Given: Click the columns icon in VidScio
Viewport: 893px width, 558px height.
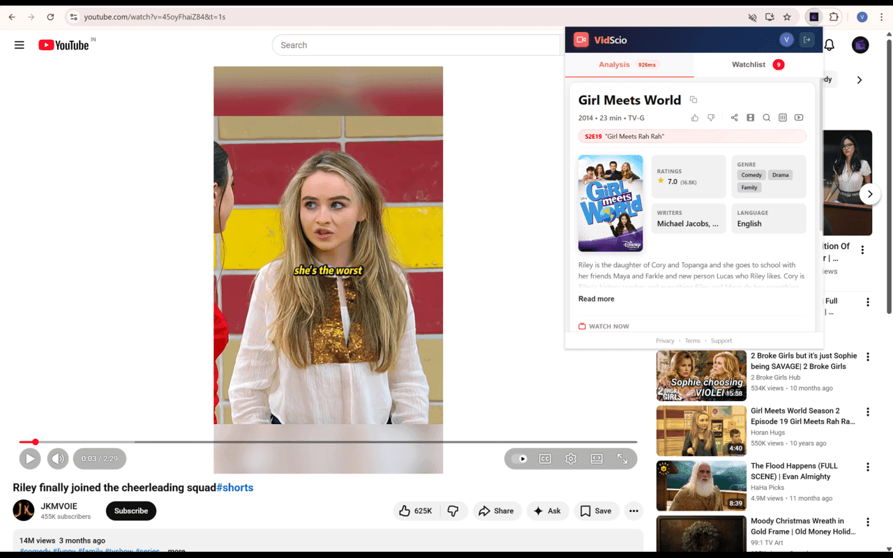Looking at the screenshot, I should (782, 118).
